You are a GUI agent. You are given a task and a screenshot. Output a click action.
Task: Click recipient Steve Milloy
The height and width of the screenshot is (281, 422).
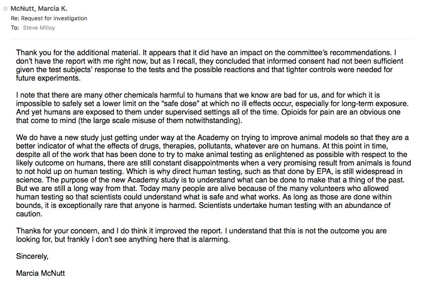[x=39, y=28]
